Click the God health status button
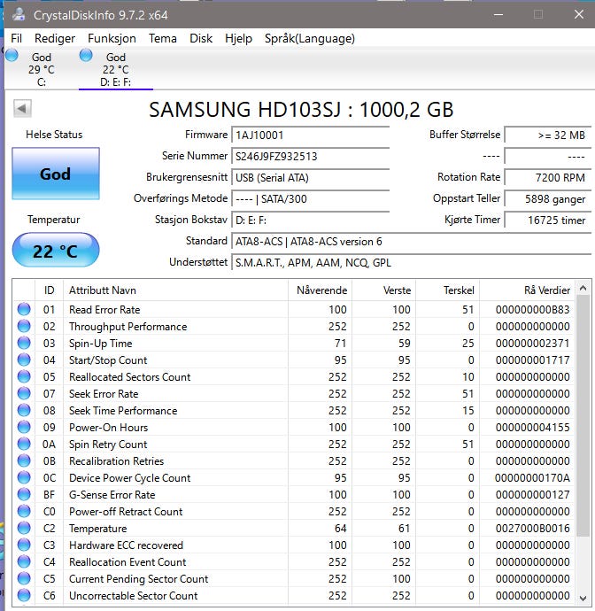 tap(55, 174)
